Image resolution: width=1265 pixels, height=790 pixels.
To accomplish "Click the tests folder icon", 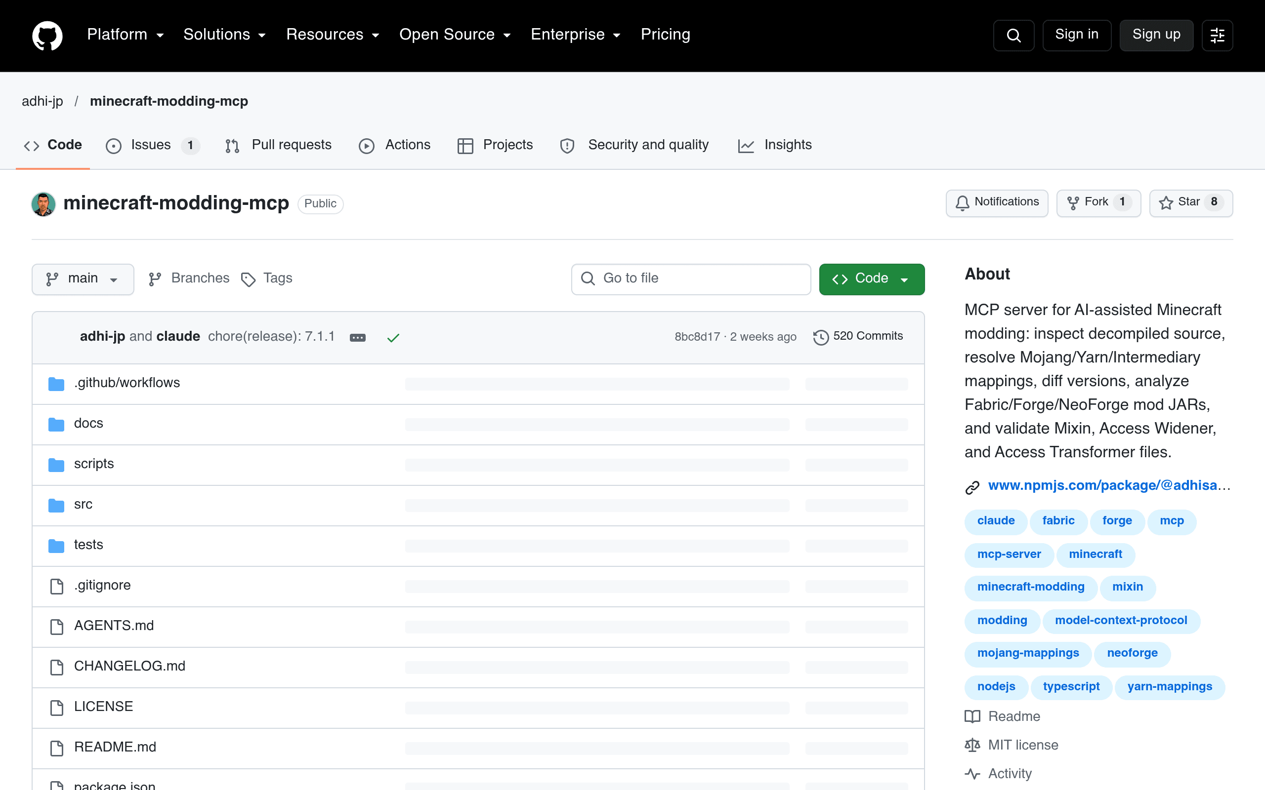I will (x=56, y=546).
